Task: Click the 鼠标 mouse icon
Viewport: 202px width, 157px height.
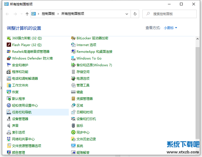Action: click(73, 126)
